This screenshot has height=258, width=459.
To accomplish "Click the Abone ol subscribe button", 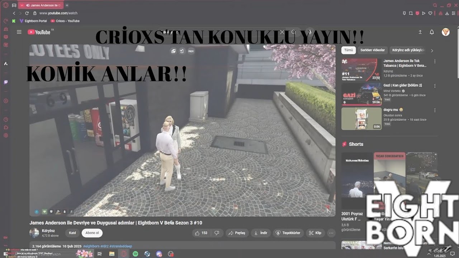I will [92, 233].
